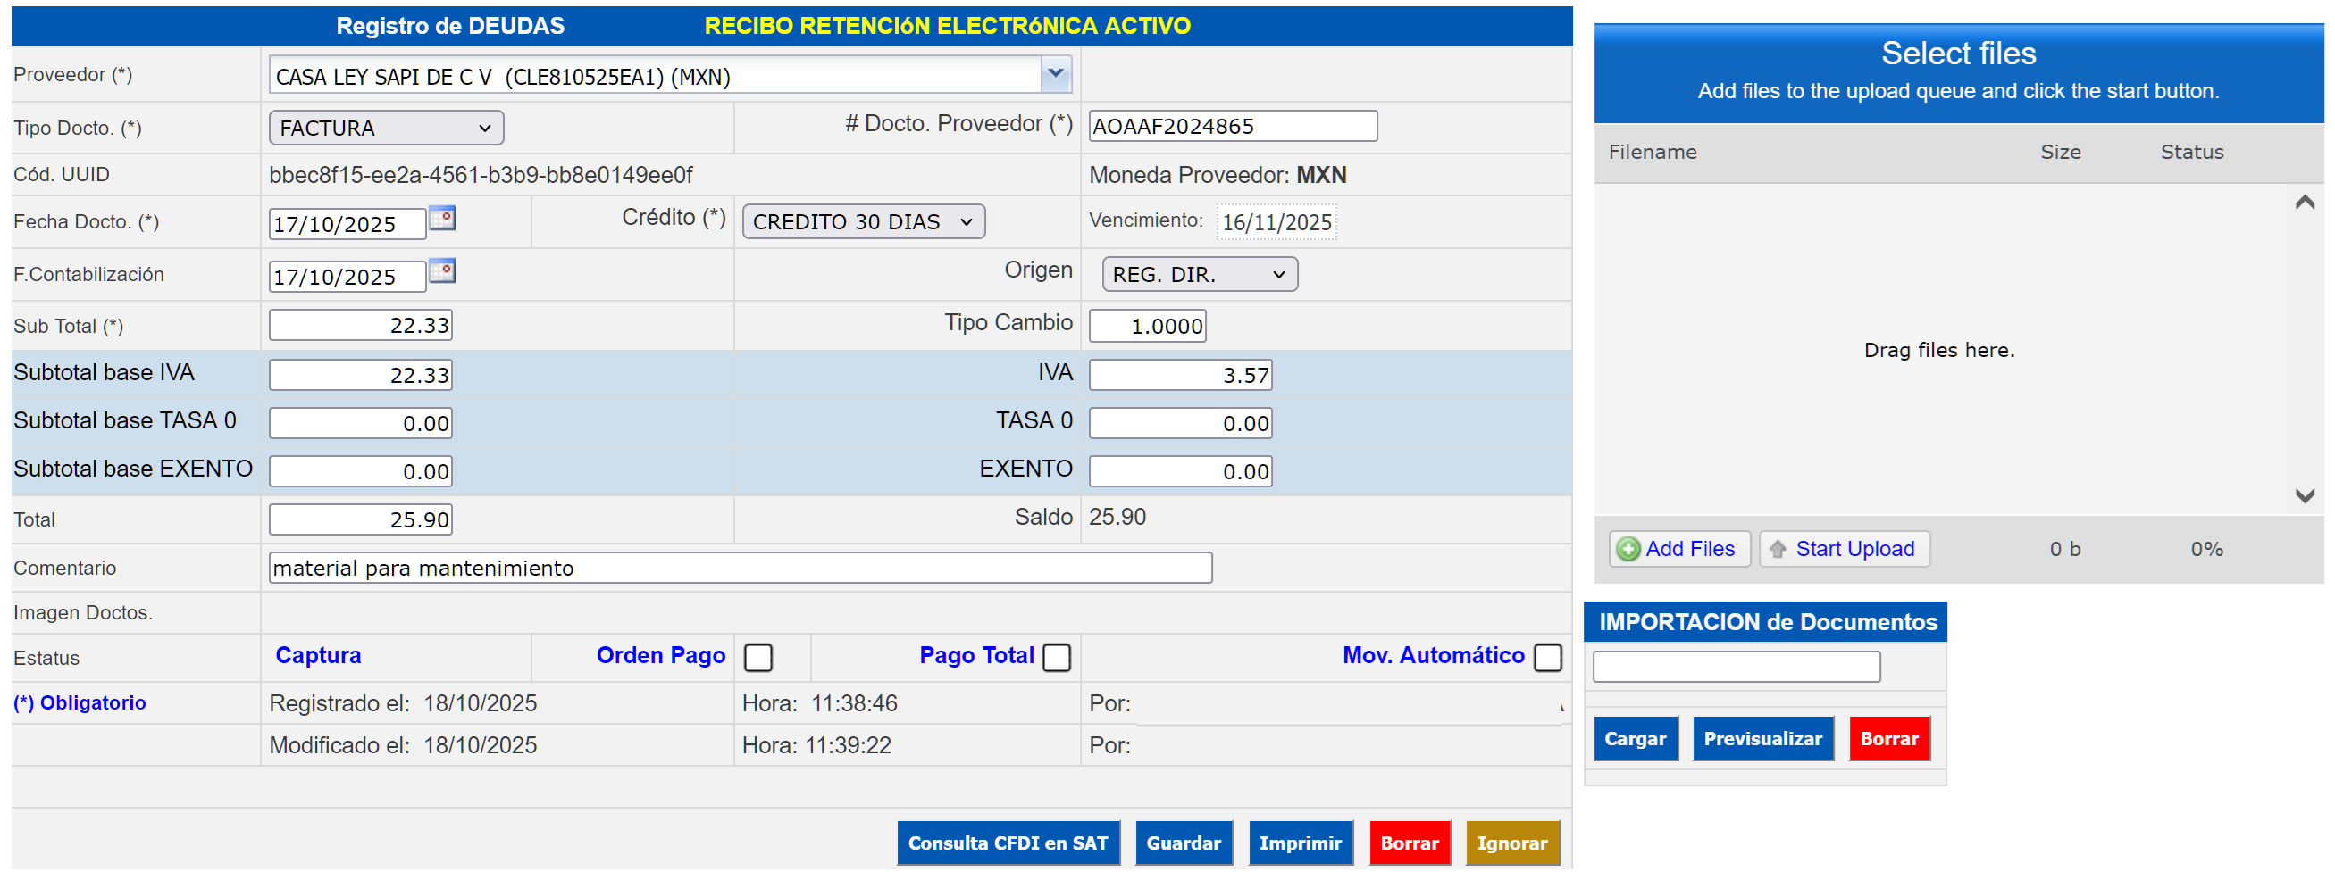Click the Previsualizar import button
The image size is (2335, 872).
pos(1762,739)
